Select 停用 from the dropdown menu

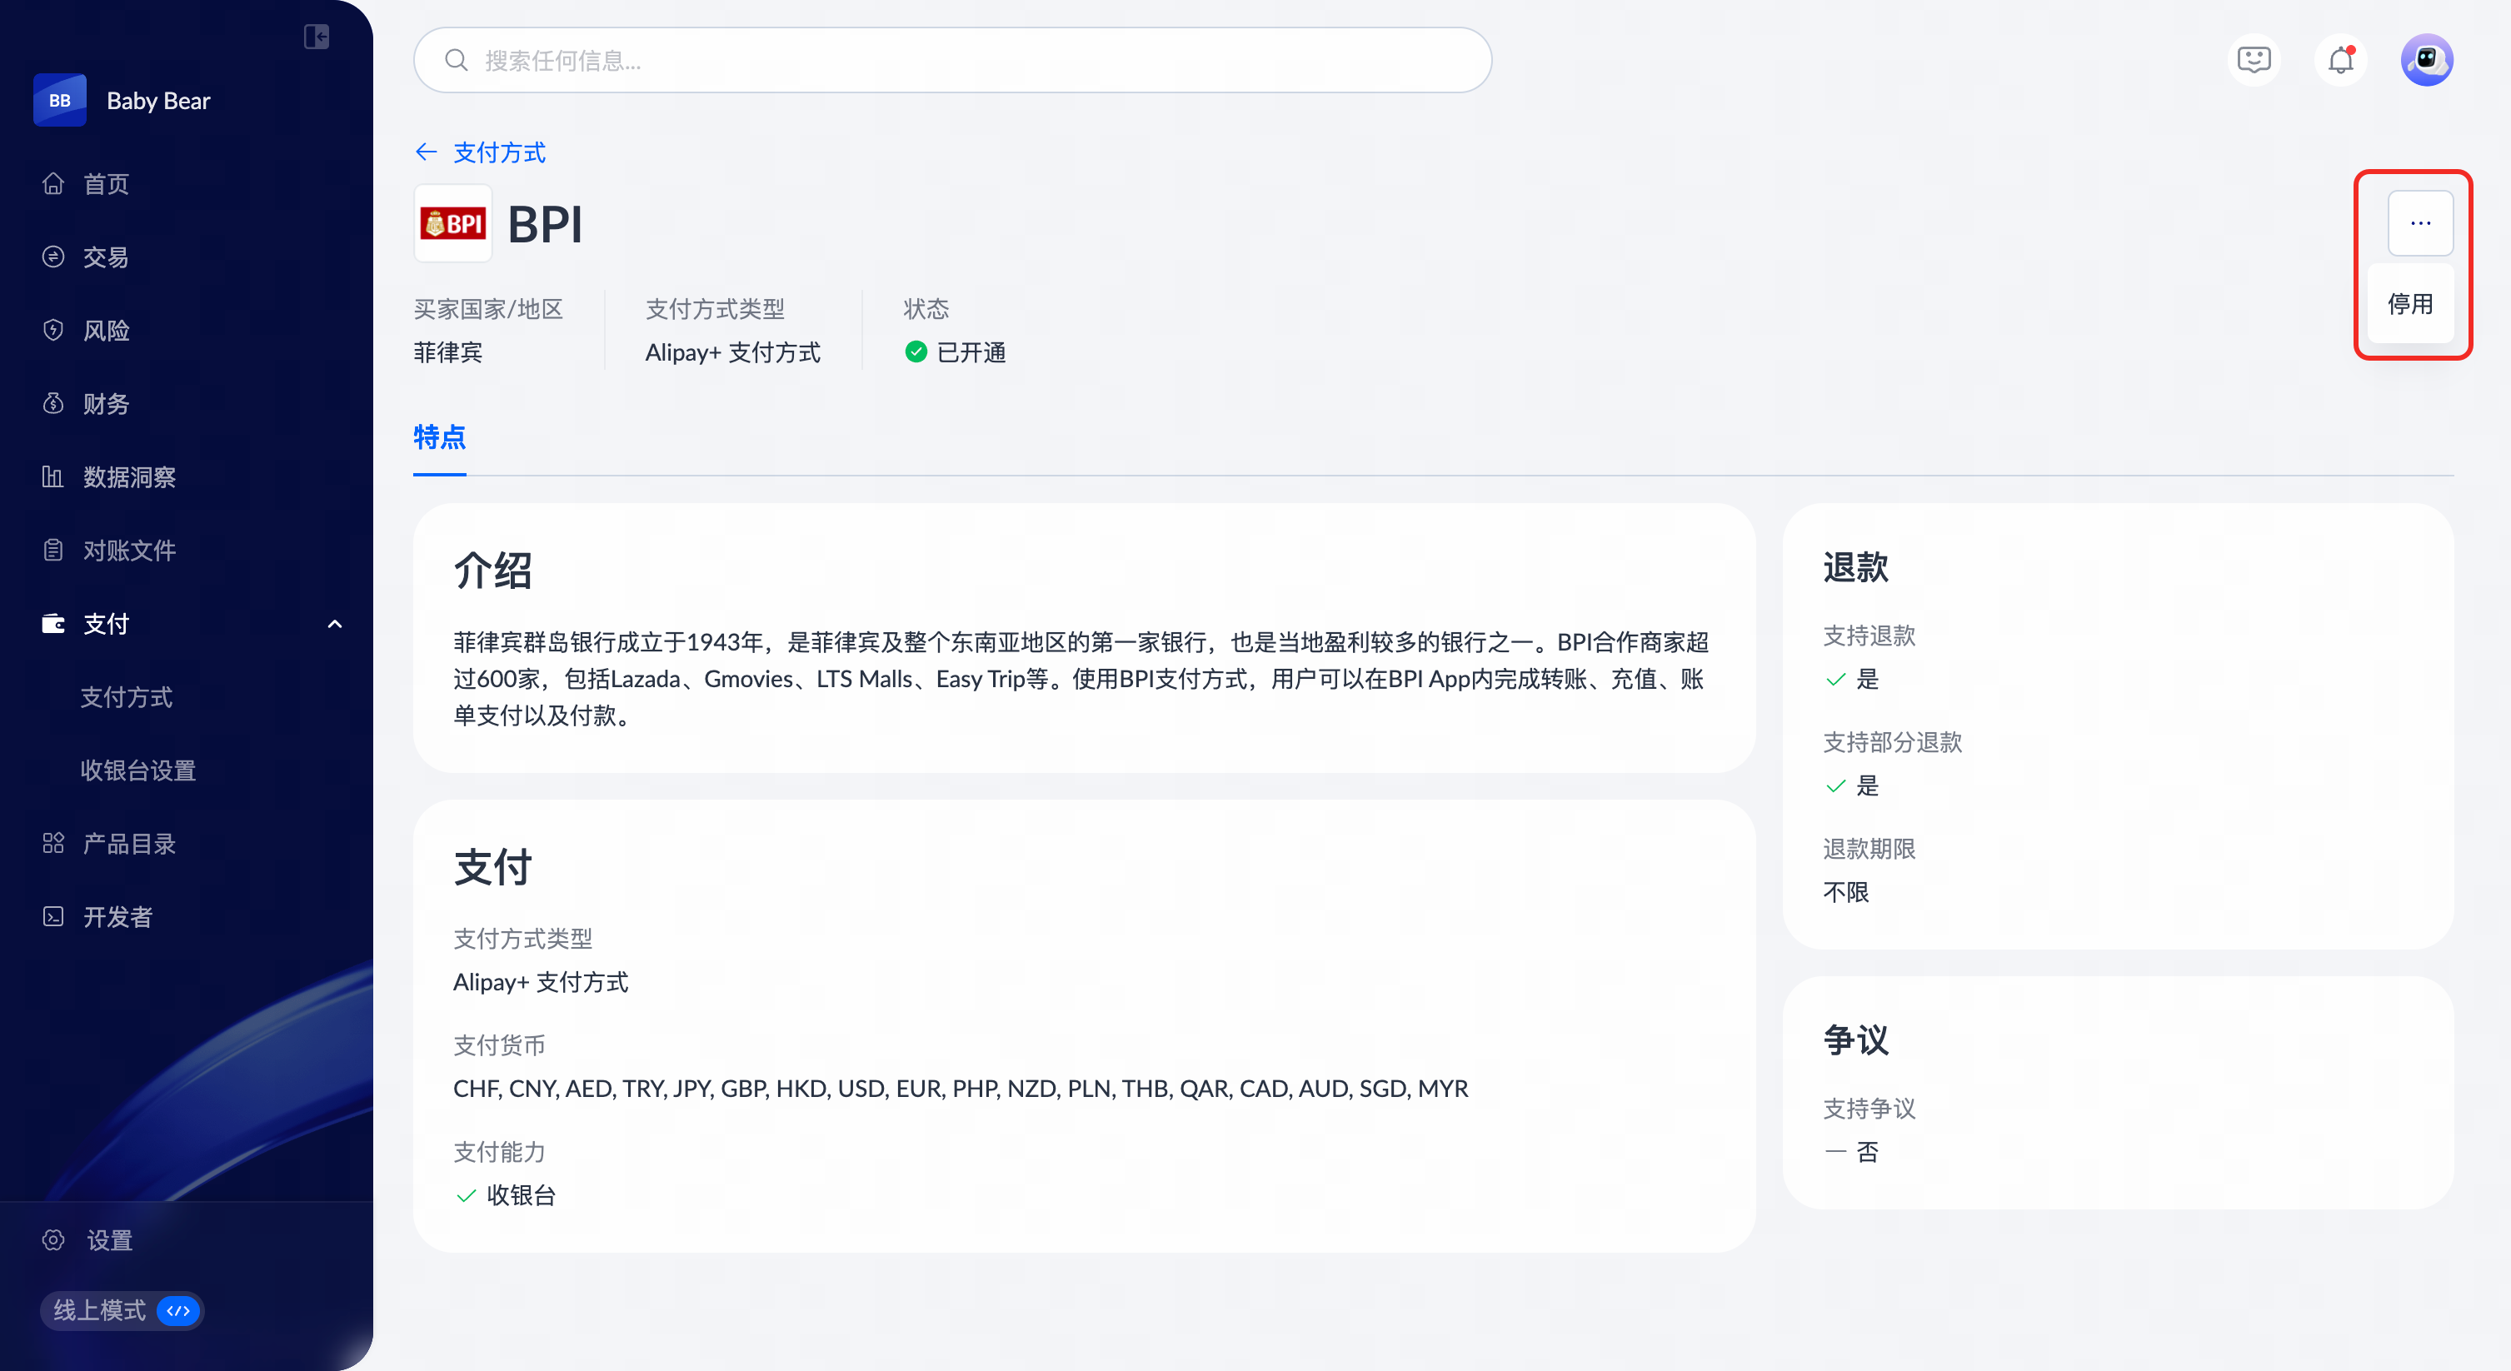pyautogui.click(x=2409, y=304)
